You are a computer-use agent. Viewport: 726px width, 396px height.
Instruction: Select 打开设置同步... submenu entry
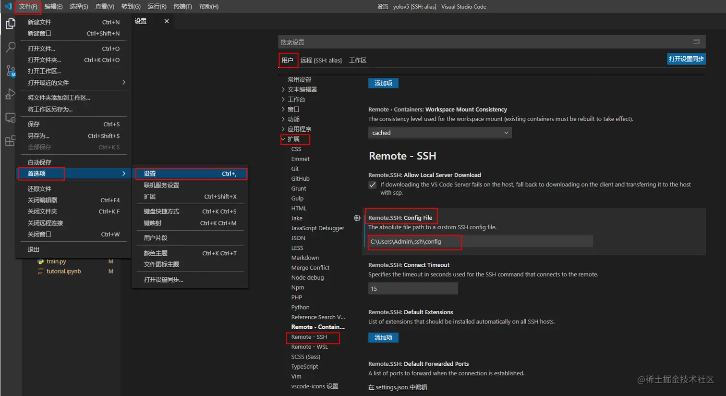(x=190, y=280)
